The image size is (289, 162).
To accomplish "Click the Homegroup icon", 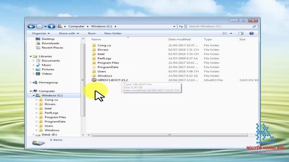I will 35,82.
